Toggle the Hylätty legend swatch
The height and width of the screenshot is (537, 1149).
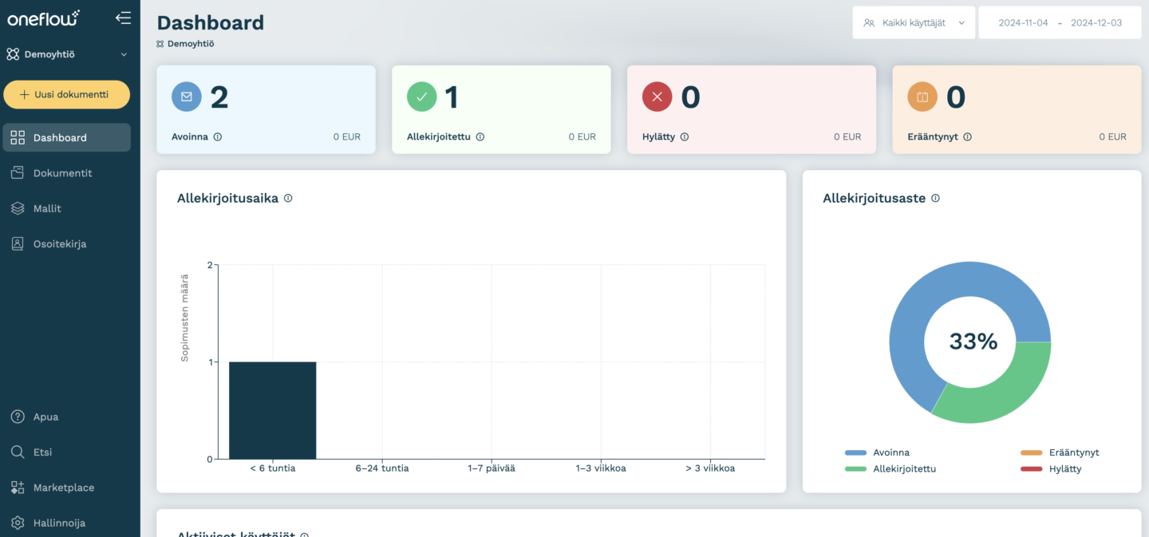click(1031, 469)
